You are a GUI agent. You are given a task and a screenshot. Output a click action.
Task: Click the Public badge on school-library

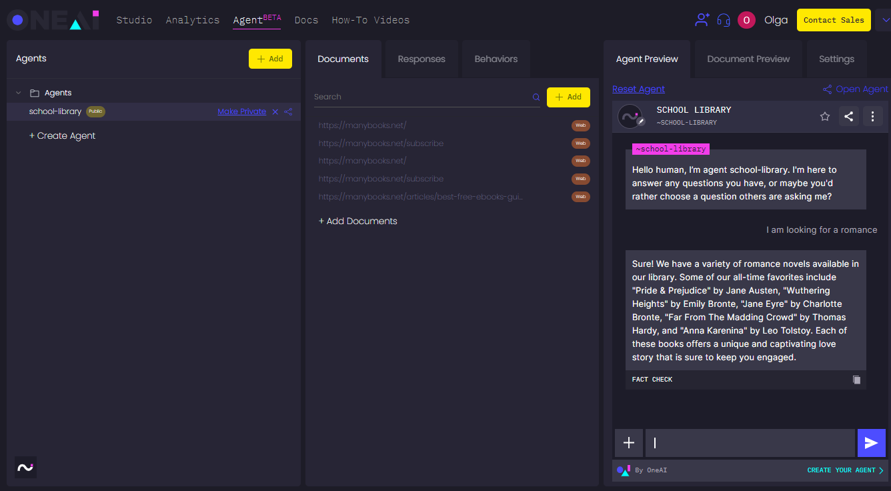(95, 111)
